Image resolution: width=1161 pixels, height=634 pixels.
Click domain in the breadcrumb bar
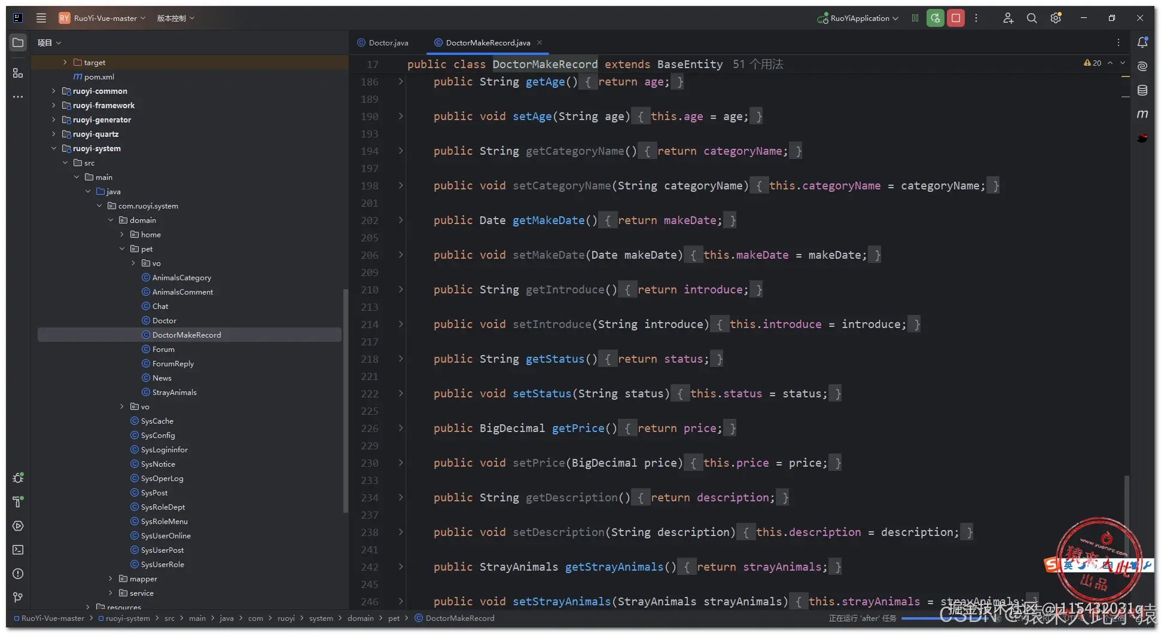click(x=361, y=618)
